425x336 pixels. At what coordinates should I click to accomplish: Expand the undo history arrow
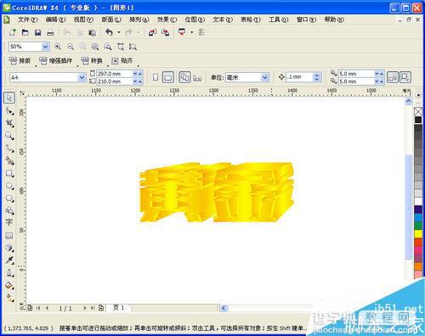click(x=119, y=32)
